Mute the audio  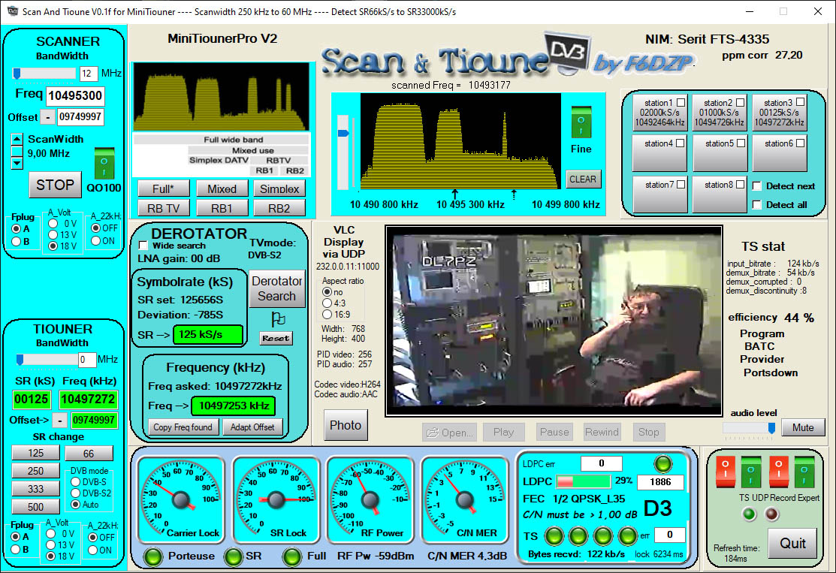click(x=803, y=427)
